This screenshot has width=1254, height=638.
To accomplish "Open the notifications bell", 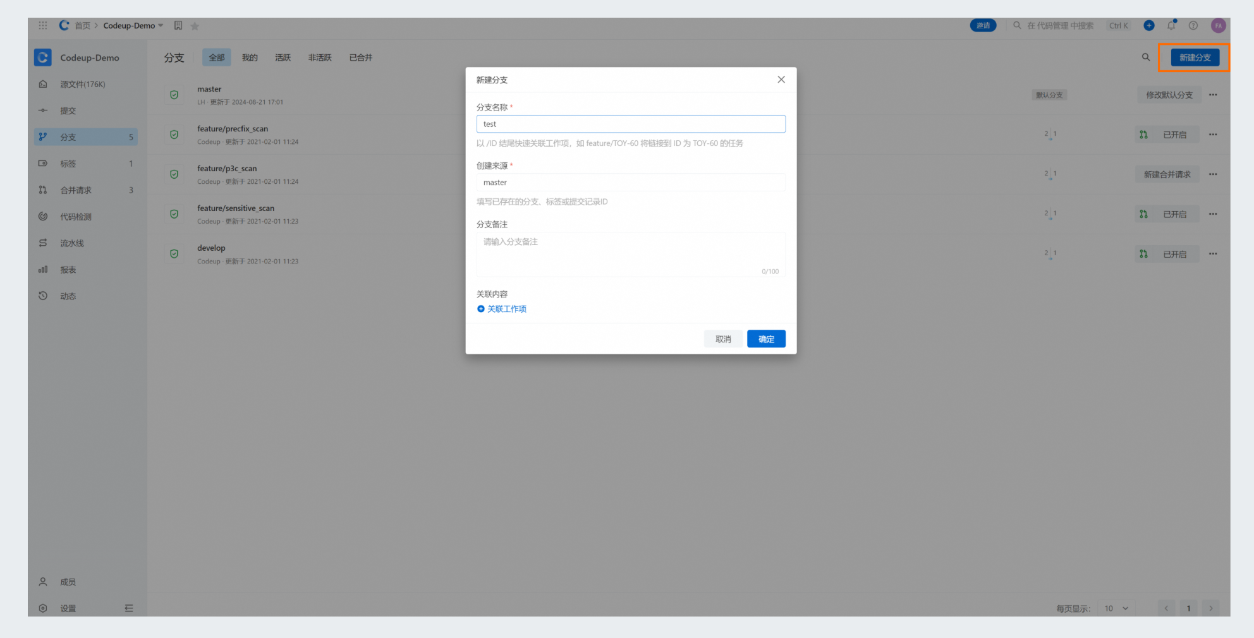I will 1171,25.
